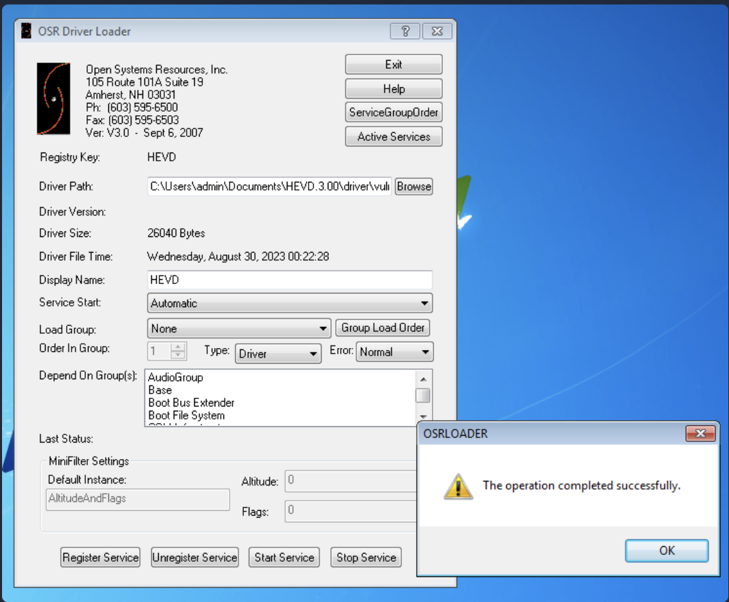Image resolution: width=729 pixels, height=602 pixels.
Task: Click the warning icon in the dialog
Action: (x=457, y=486)
